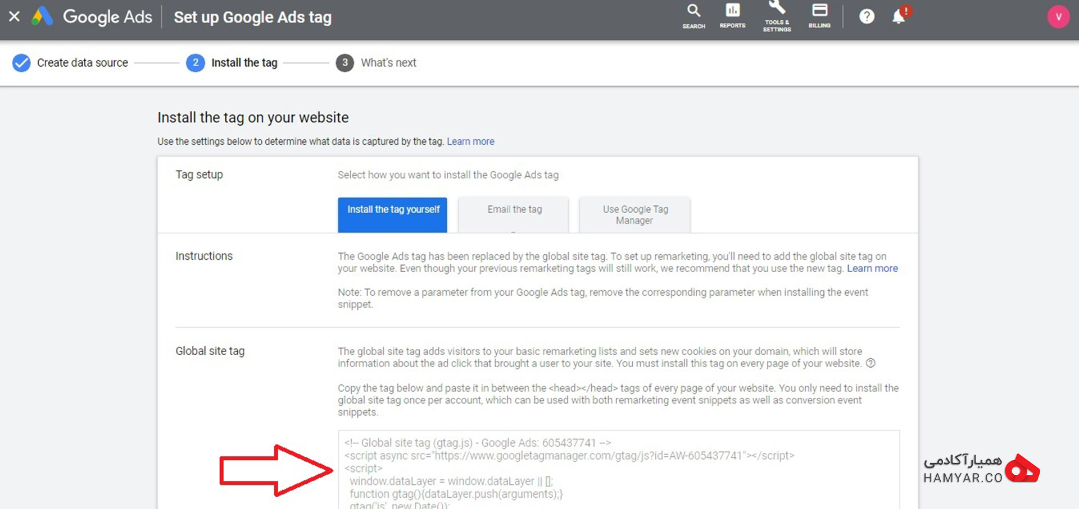Open the Help question mark icon
The image size is (1079, 509).
tap(867, 16)
